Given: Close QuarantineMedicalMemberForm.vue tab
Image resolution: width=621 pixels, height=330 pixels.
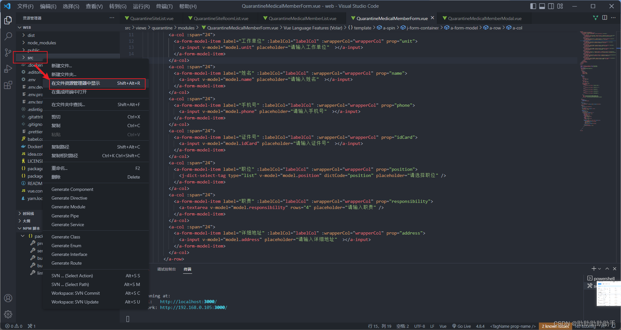Looking at the screenshot, I should [x=432, y=18].
